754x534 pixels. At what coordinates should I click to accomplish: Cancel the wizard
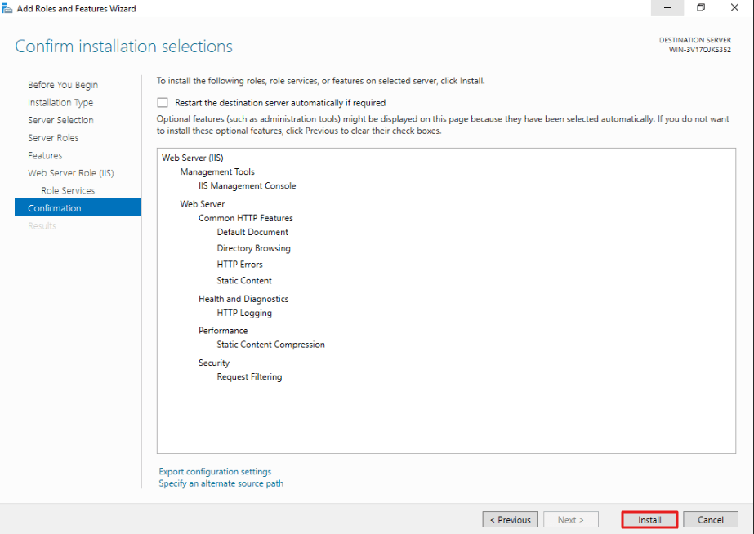(711, 519)
